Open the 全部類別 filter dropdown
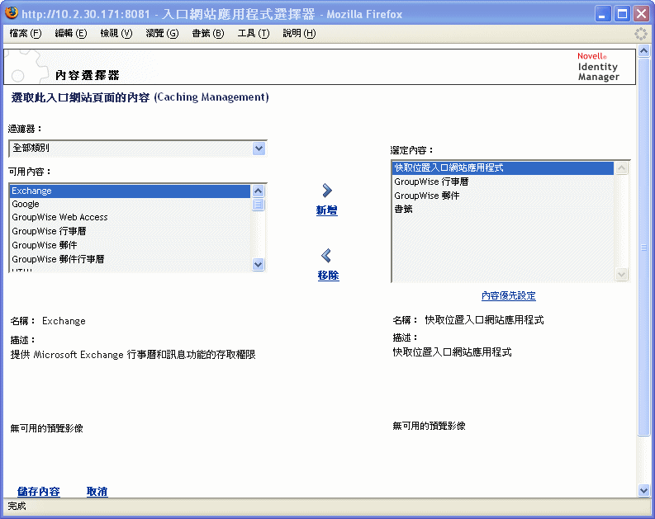 [138, 149]
